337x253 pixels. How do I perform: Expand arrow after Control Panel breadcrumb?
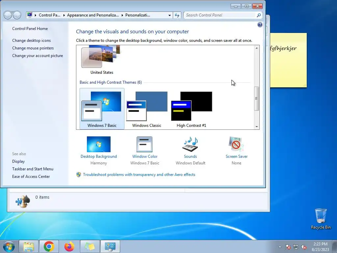[64, 15]
